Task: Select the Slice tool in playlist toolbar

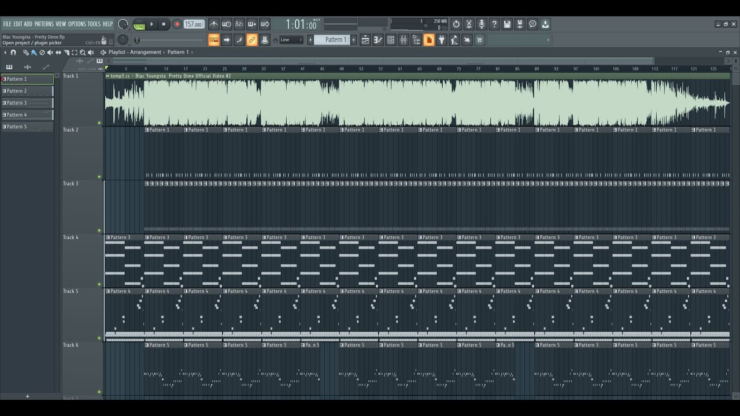Action: click(66, 53)
